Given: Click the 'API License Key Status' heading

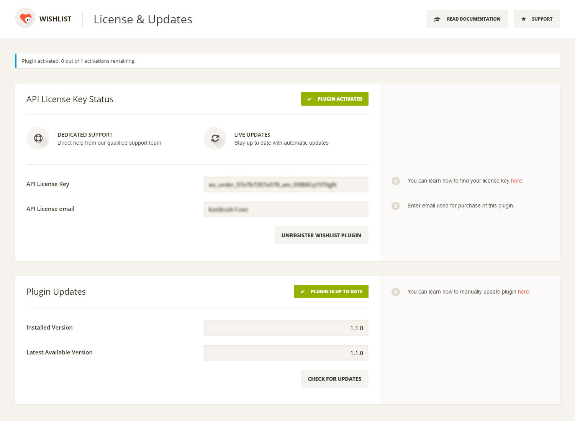Looking at the screenshot, I should (x=70, y=99).
